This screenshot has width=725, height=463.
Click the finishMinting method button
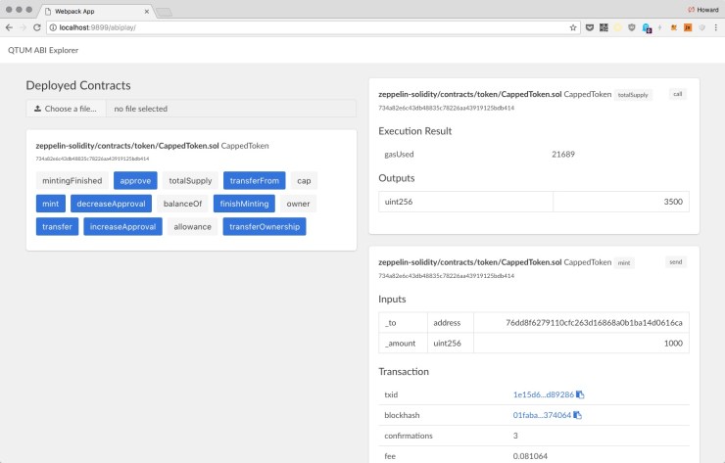point(241,204)
